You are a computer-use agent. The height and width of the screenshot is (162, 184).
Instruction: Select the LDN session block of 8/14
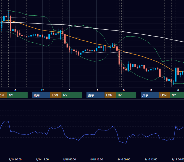pyautogui.click(x=56, y=95)
